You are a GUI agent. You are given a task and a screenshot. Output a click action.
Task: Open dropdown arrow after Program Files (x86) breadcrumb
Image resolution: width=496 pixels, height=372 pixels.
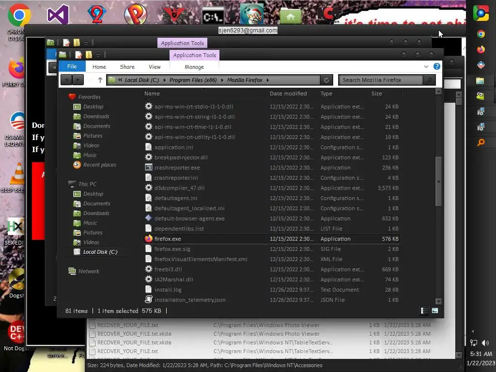(222, 80)
